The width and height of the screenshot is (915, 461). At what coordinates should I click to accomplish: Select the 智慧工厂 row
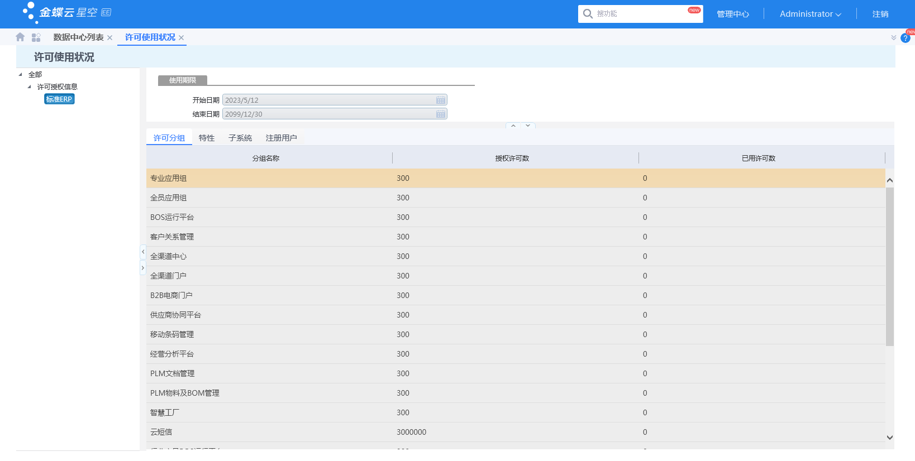tap(516, 412)
